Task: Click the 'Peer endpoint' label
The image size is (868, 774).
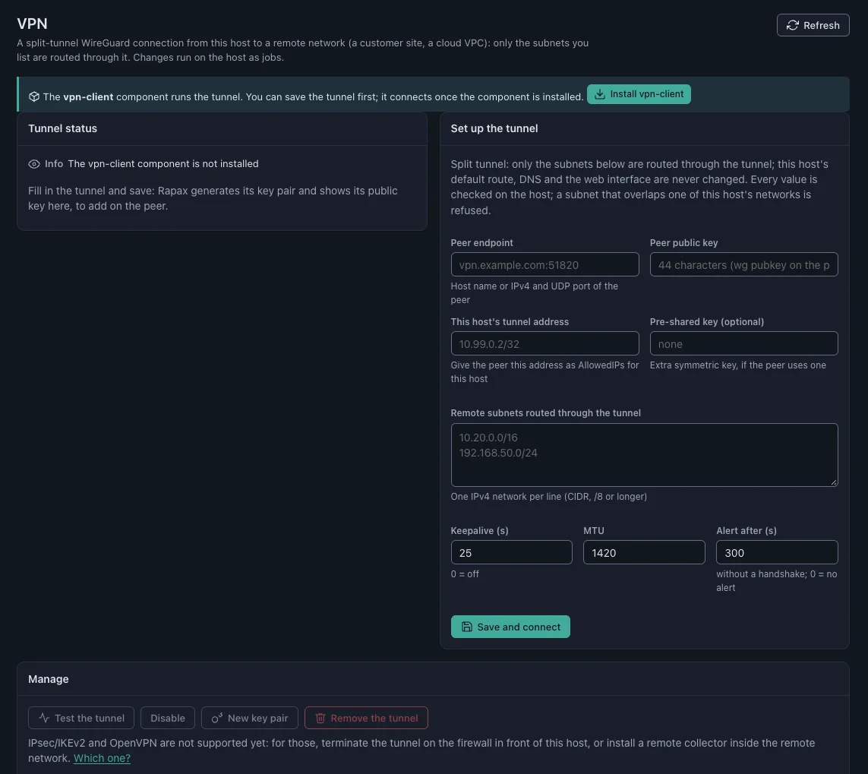Action: [481, 242]
